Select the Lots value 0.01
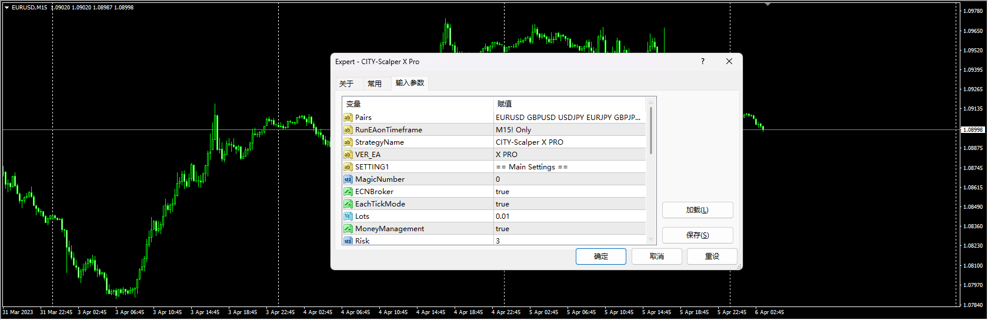The width and height of the screenshot is (988, 320). pyautogui.click(x=569, y=216)
